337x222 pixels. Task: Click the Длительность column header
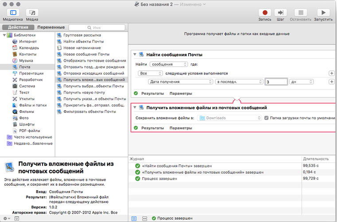click(x=316, y=159)
